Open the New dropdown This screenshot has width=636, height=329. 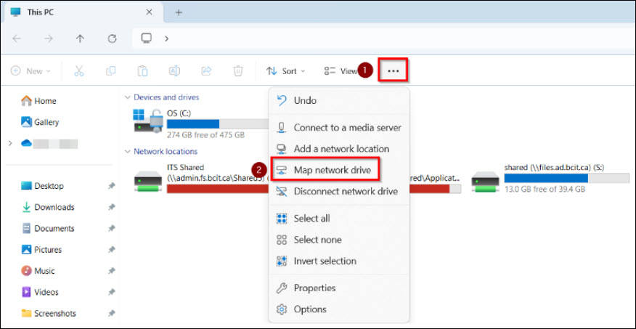pyautogui.click(x=30, y=71)
